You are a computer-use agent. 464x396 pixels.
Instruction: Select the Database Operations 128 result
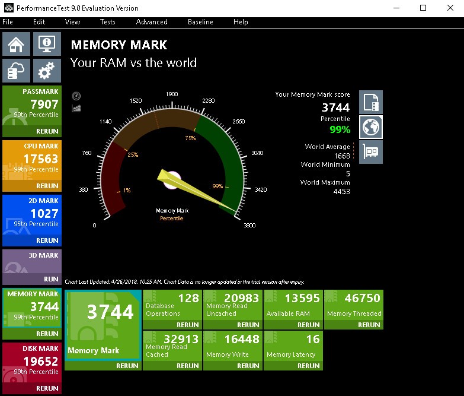(x=172, y=305)
